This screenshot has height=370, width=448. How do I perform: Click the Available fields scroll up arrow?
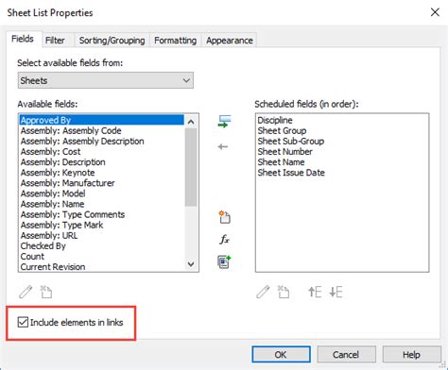191,122
